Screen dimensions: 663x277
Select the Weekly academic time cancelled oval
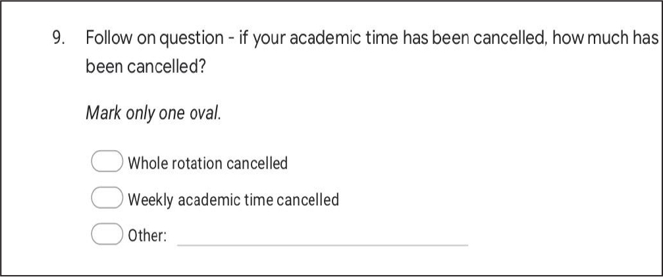[x=107, y=198]
